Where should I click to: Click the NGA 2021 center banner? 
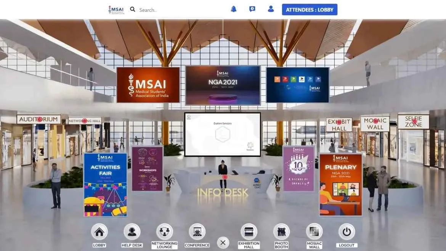(x=223, y=85)
